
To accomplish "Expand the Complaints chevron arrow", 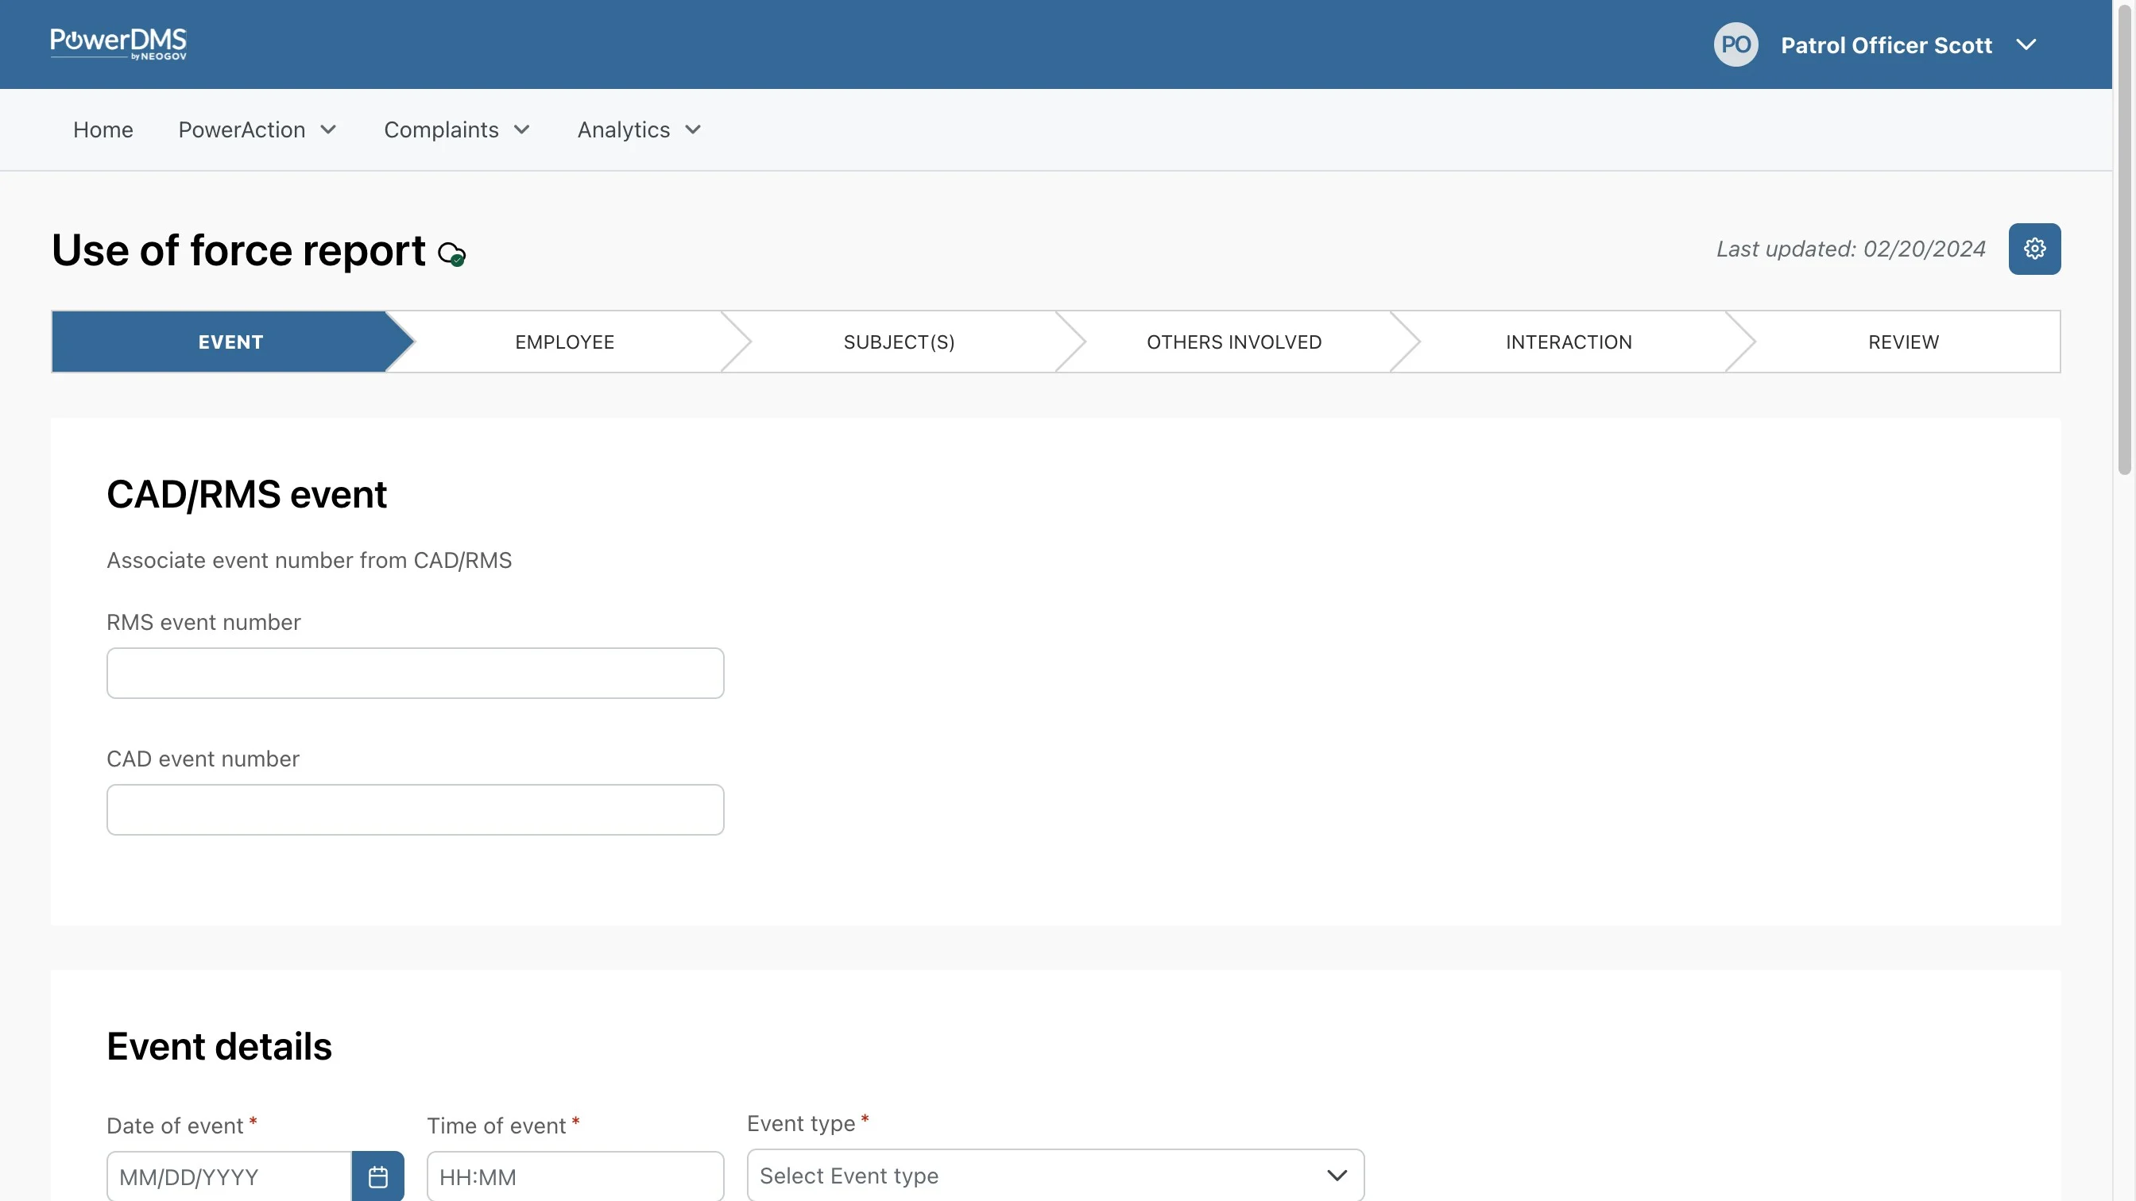I will pyautogui.click(x=521, y=130).
